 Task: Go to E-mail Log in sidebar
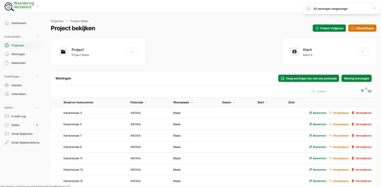(x=19, y=116)
